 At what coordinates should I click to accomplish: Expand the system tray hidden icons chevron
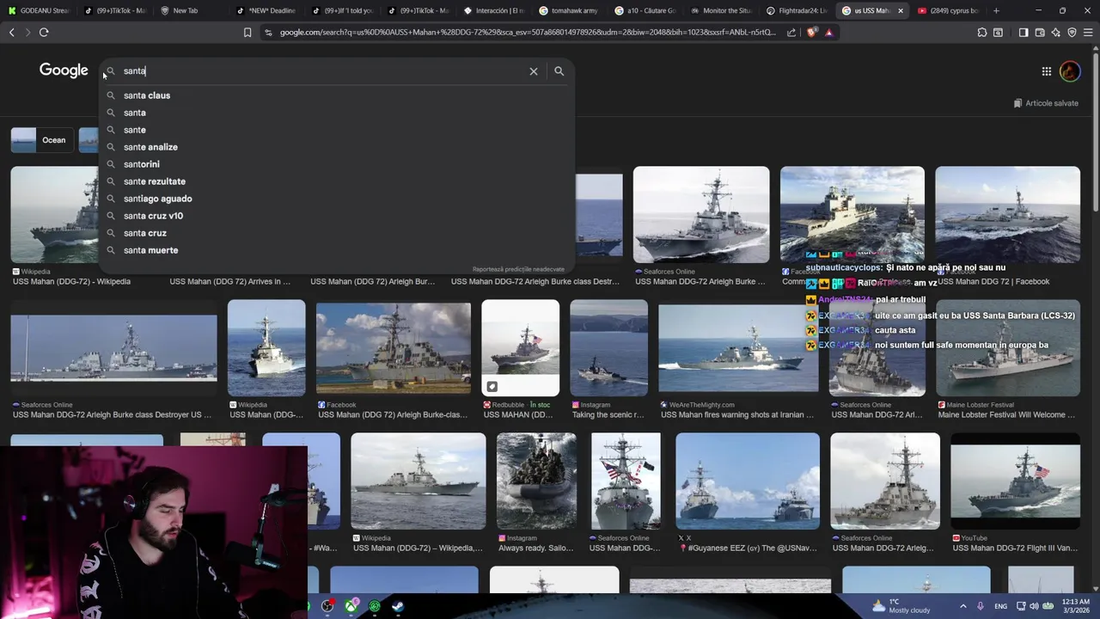[962, 606]
